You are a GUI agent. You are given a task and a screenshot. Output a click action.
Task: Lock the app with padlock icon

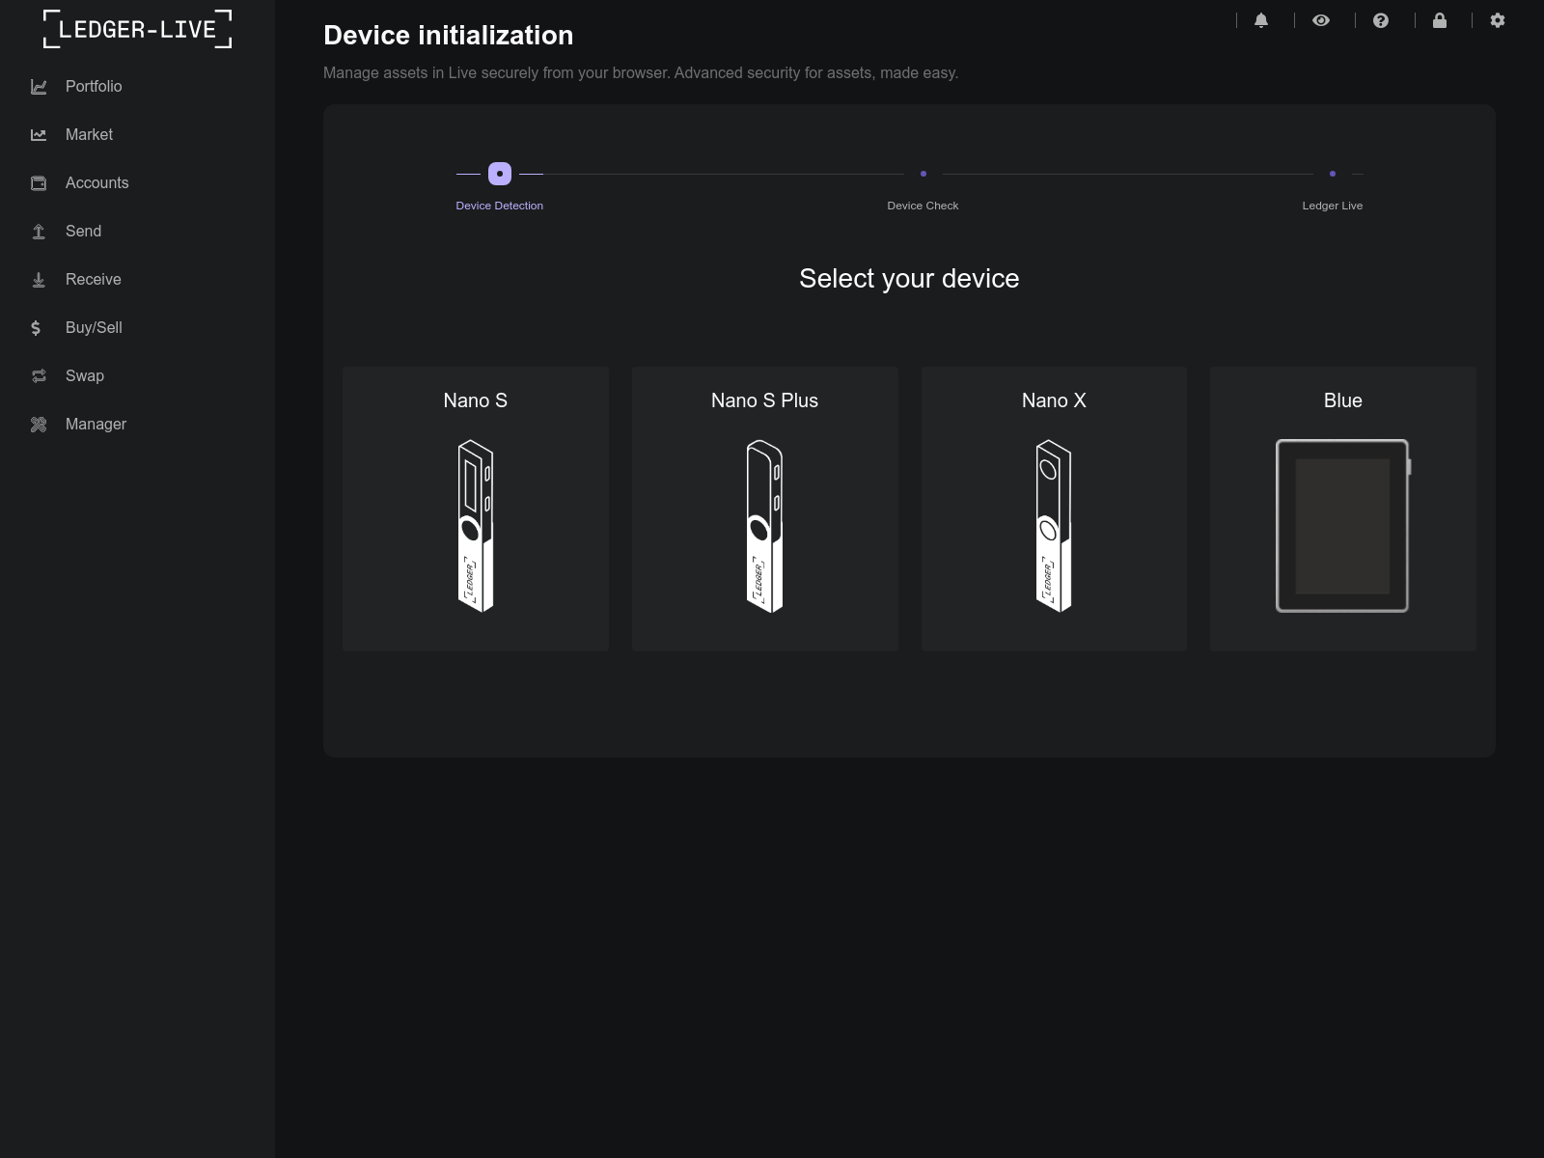click(1440, 20)
